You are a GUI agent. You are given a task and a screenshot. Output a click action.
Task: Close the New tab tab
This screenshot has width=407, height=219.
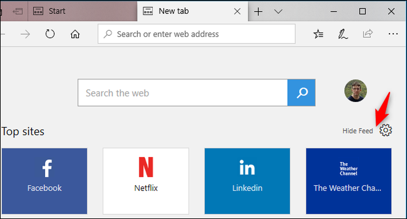click(237, 11)
